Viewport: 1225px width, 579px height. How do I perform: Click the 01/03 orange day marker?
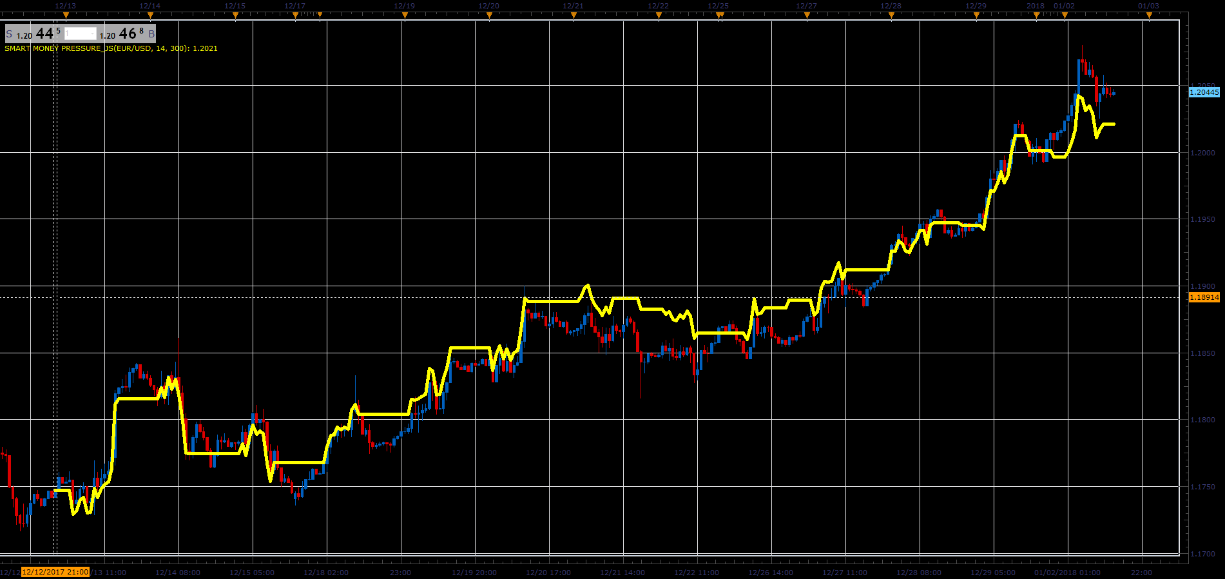[x=1149, y=16]
